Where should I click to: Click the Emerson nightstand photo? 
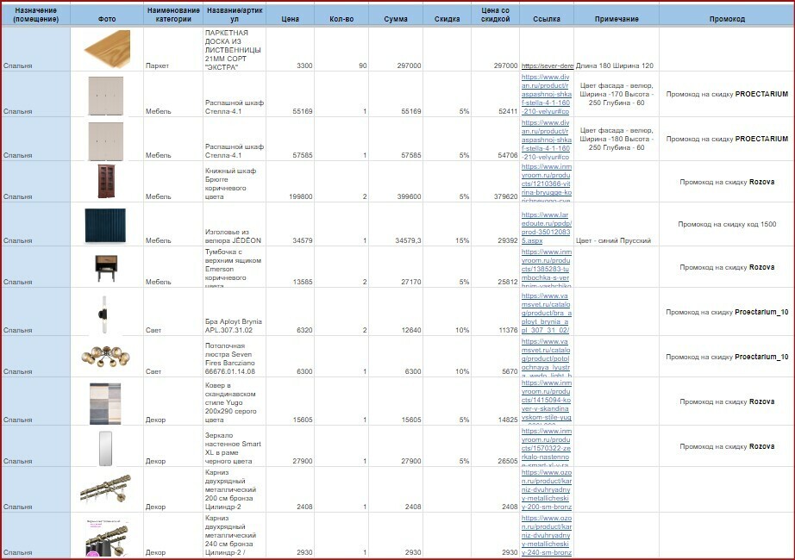coord(106,268)
